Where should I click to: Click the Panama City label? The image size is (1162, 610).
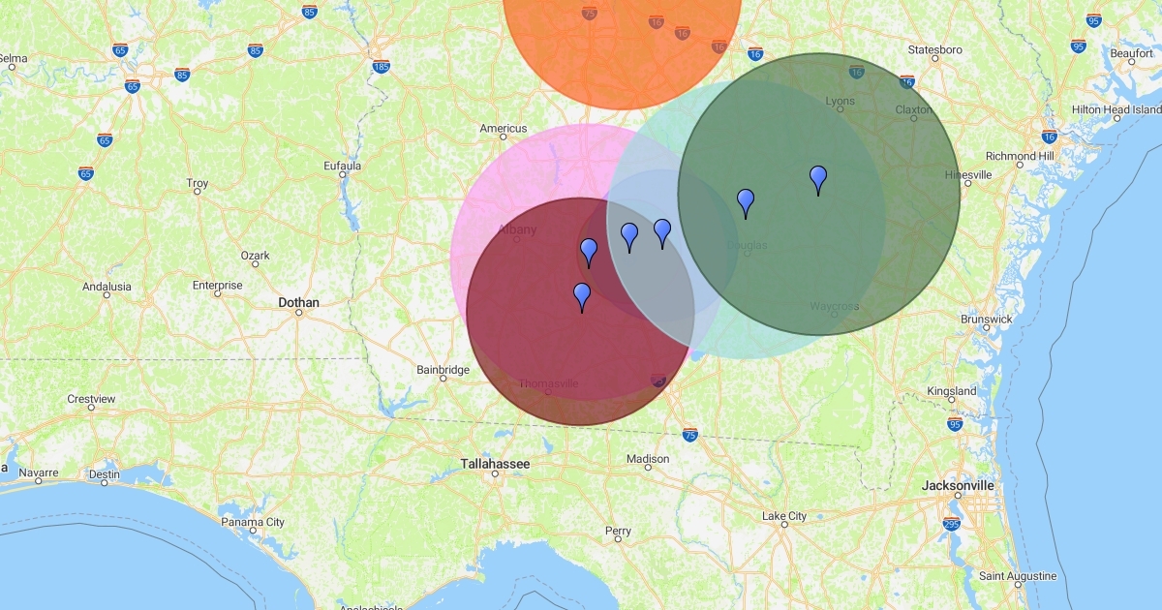tap(253, 522)
